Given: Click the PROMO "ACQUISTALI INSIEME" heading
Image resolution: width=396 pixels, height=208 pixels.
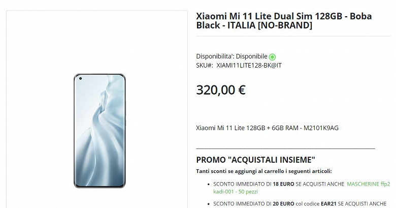Looking at the screenshot, I should 255,160.
